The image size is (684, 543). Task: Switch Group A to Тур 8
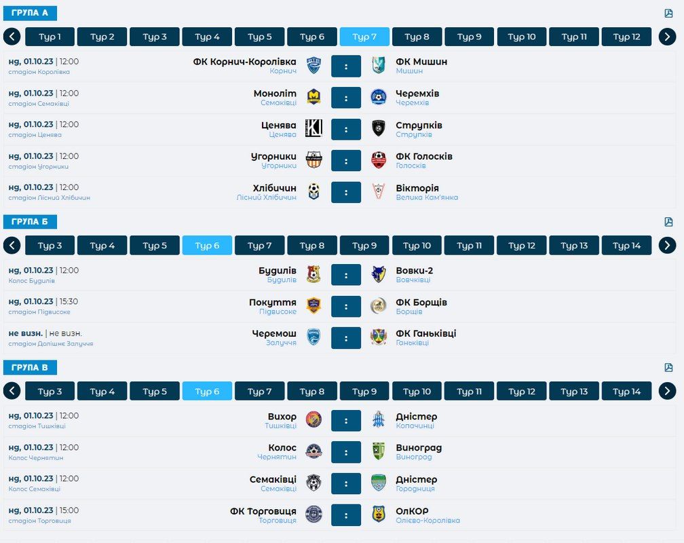[x=417, y=37]
